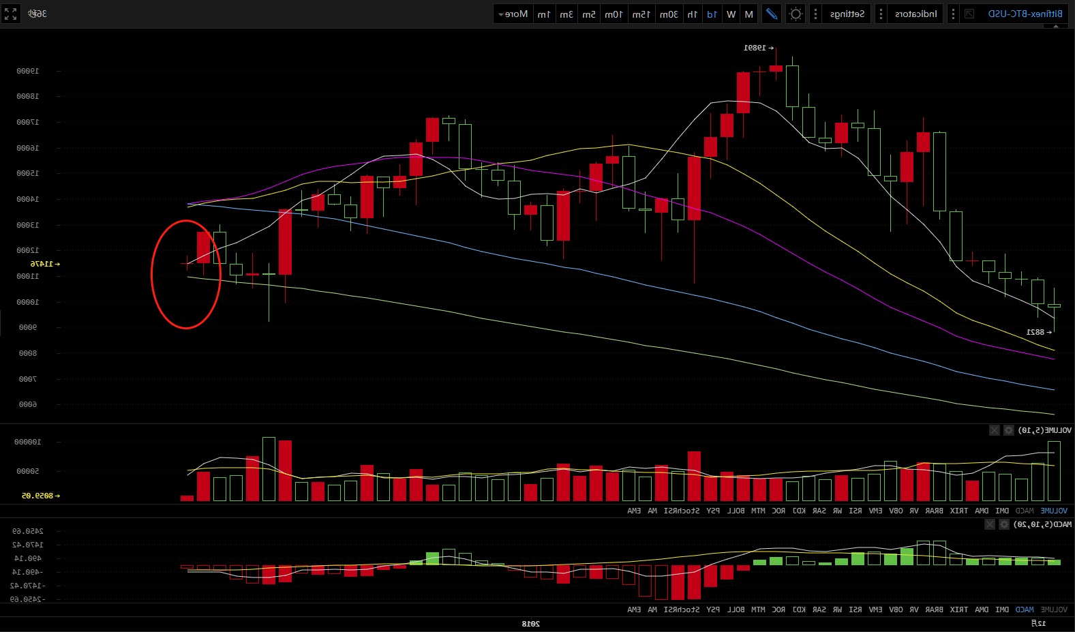Select the 1d timeframe

712,14
